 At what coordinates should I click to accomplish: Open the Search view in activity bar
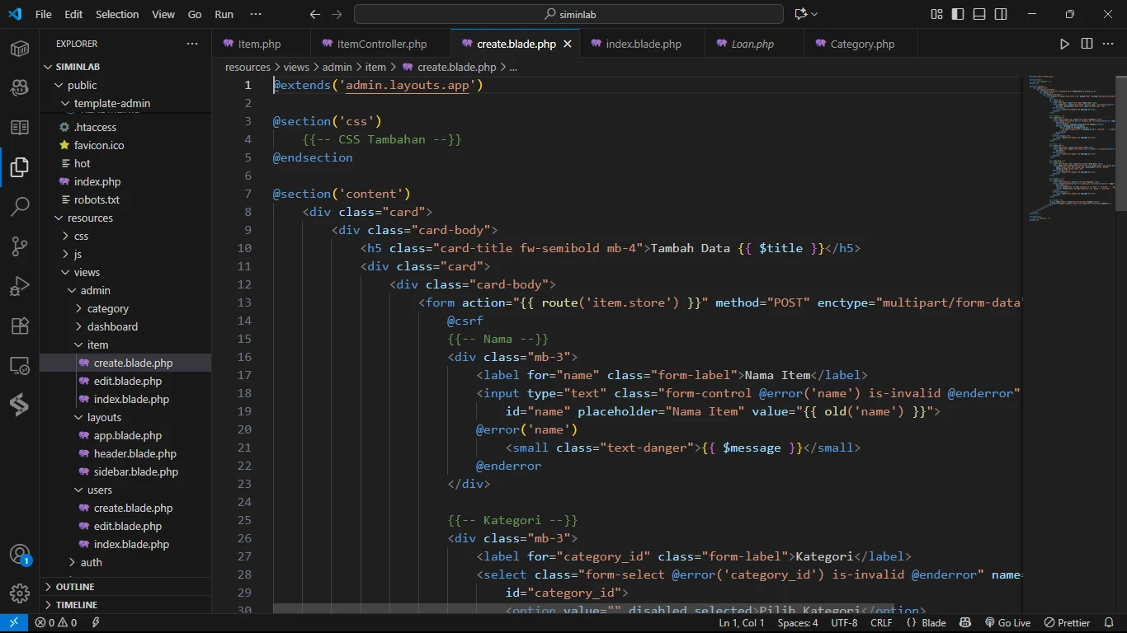click(x=20, y=206)
